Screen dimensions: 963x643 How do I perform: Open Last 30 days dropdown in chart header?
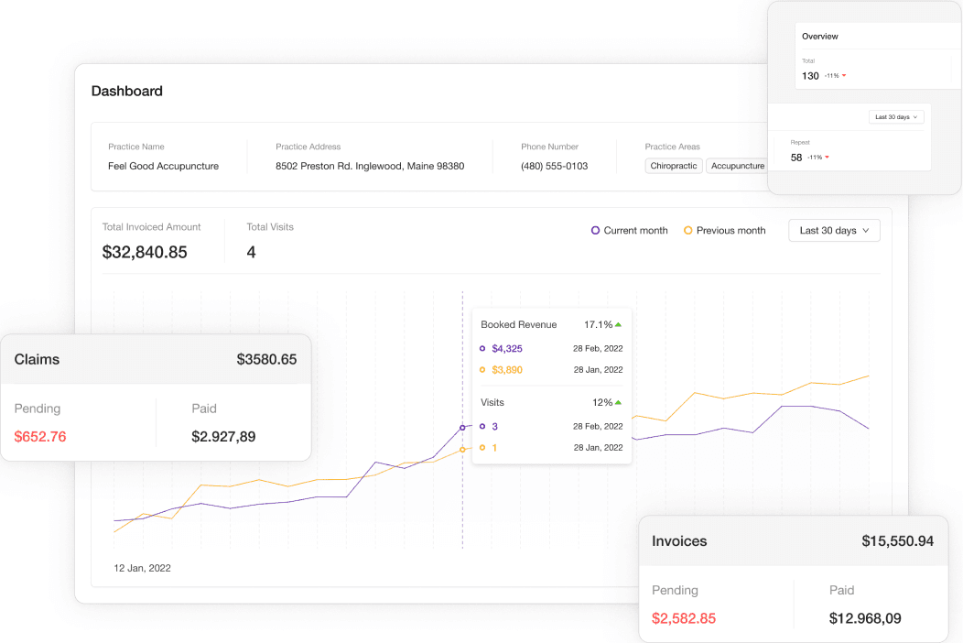833,231
